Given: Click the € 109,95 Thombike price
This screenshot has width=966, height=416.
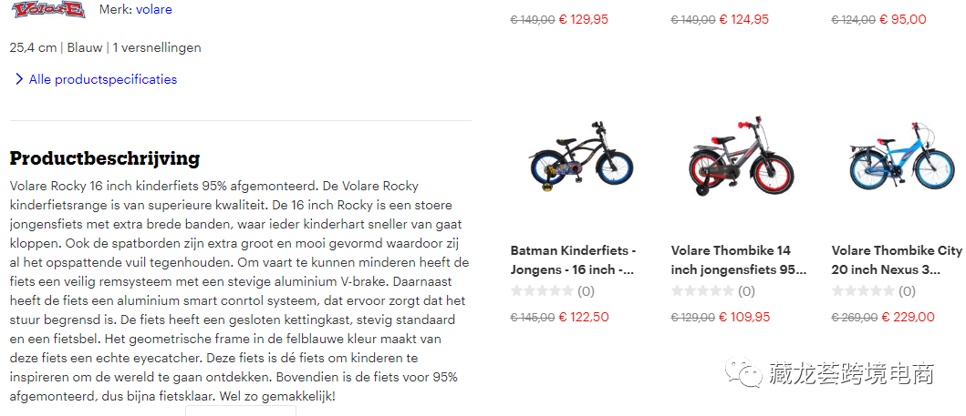Looking at the screenshot, I should click(x=744, y=317).
